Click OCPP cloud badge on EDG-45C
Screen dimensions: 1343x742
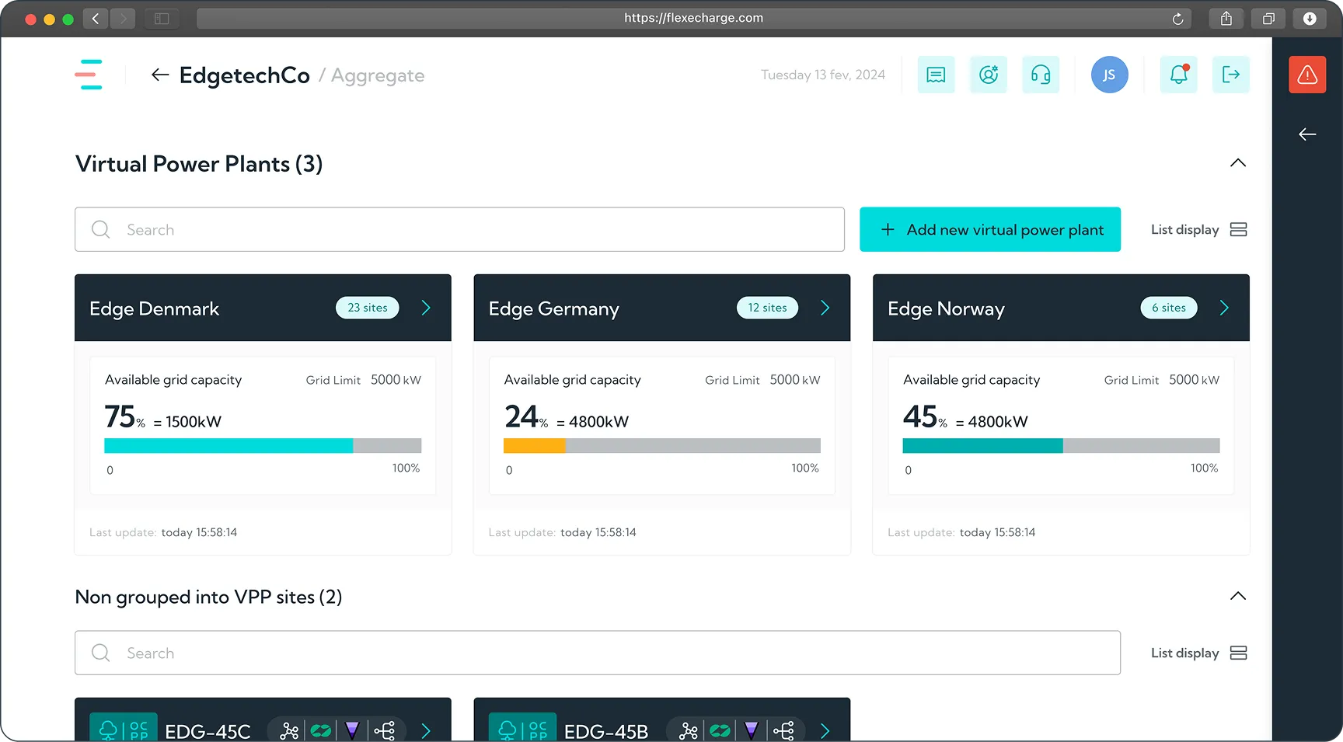point(124,728)
